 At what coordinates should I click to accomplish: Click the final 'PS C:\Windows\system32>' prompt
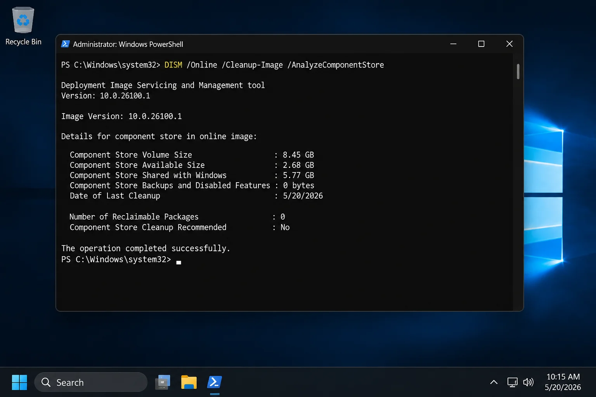click(x=116, y=259)
